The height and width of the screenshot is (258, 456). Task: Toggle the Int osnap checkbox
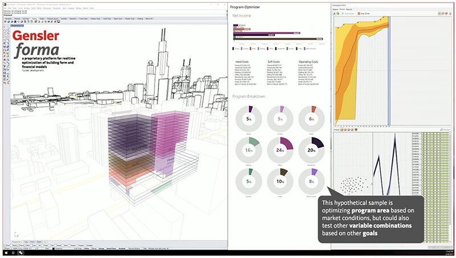(x=37, y=245)
